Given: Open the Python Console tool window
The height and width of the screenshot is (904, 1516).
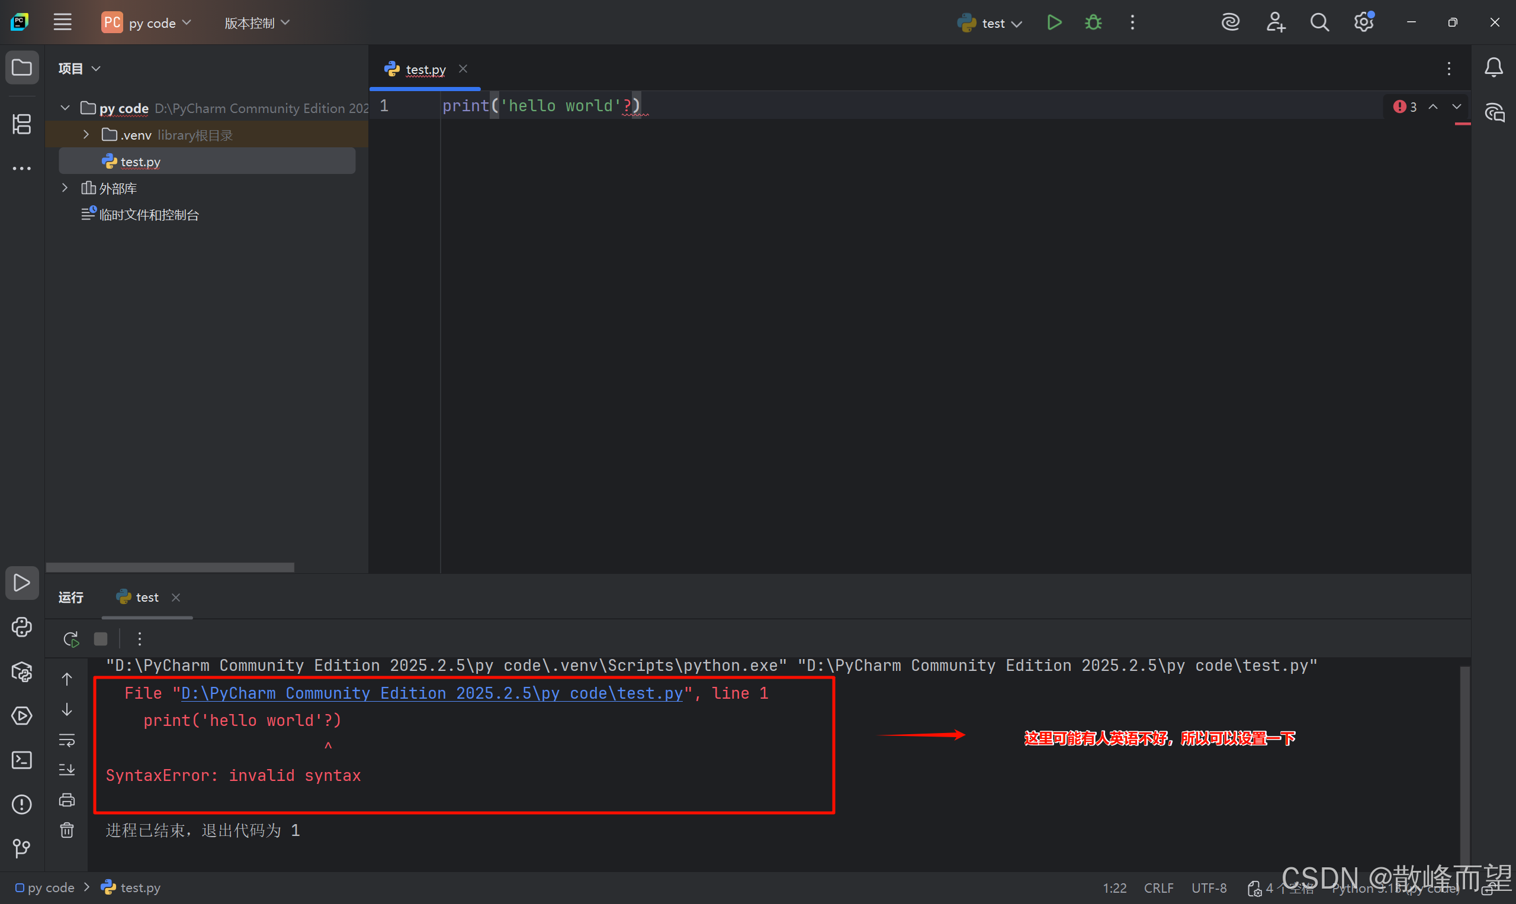Looking at the screenshot, I should click(x=22, y=628).
